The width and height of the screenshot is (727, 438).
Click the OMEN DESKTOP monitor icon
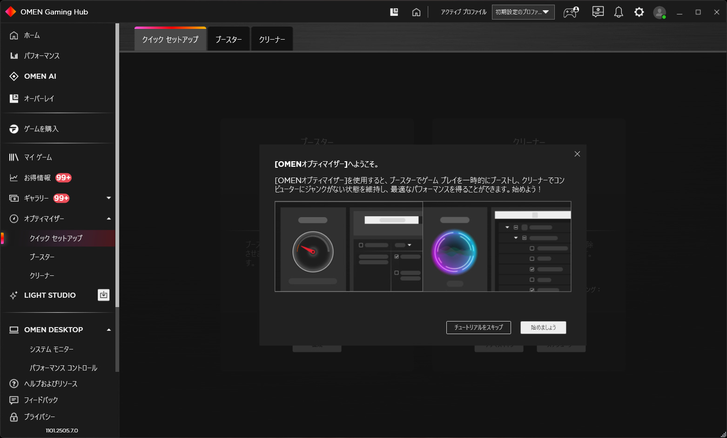(14, 330)
